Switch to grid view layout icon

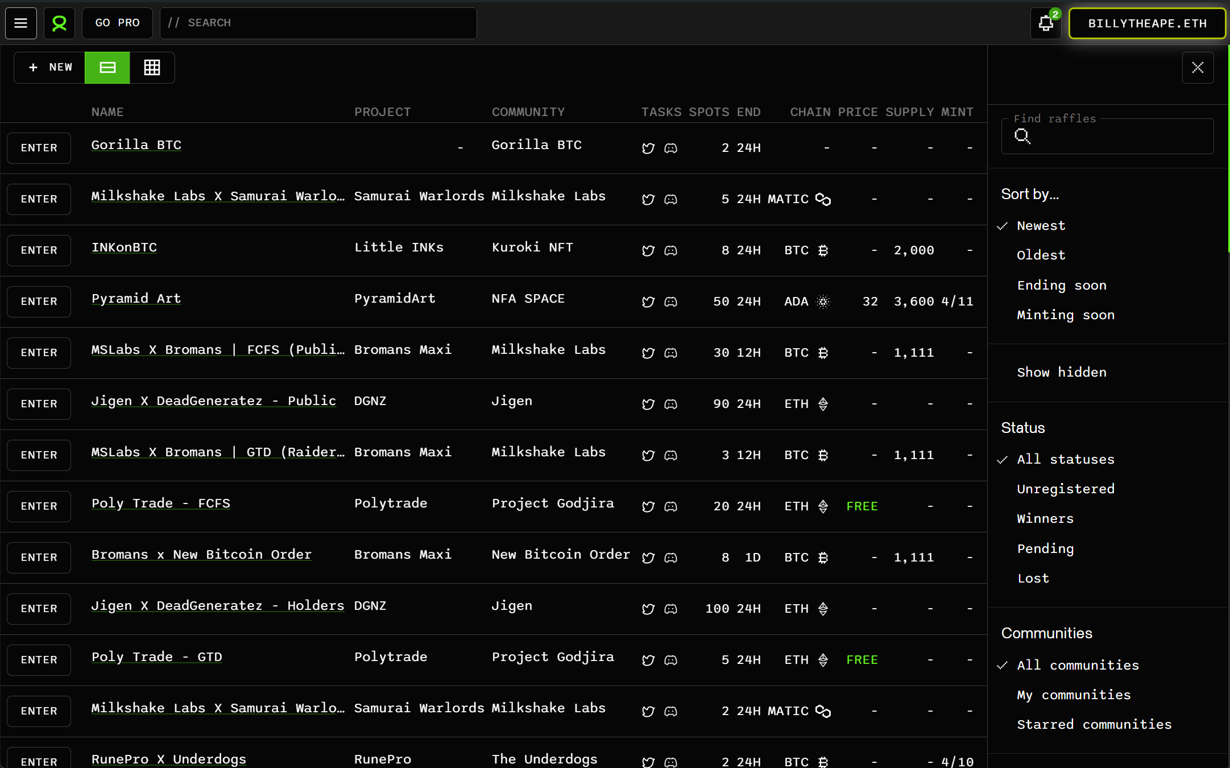(x=152, y=68)
